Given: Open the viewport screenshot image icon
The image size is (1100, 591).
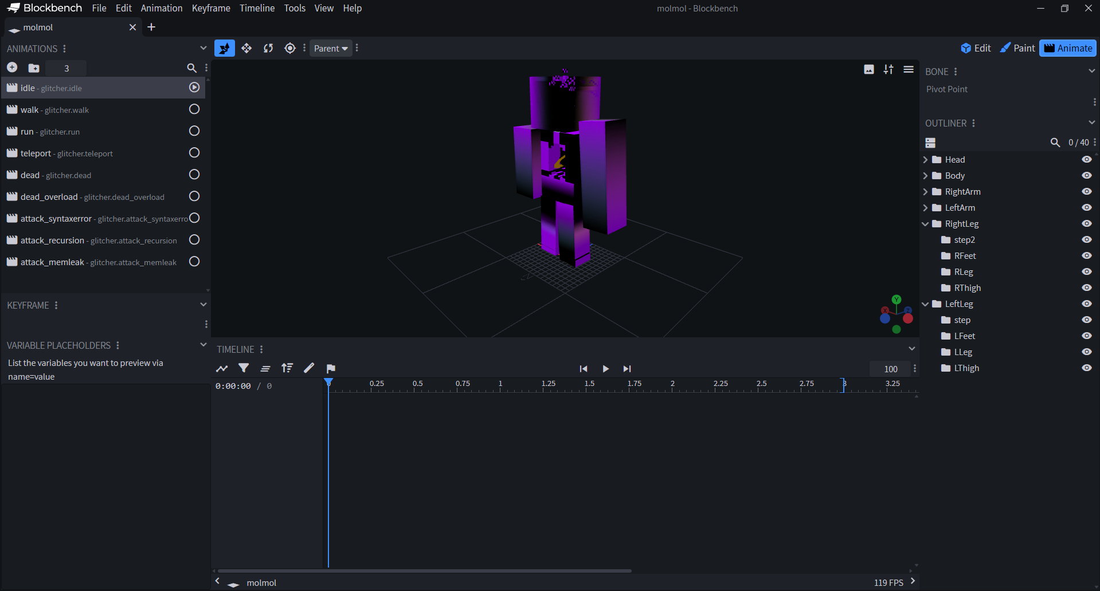Looking at the screenshot, I should pyautogui.click(x=869, y=69).
